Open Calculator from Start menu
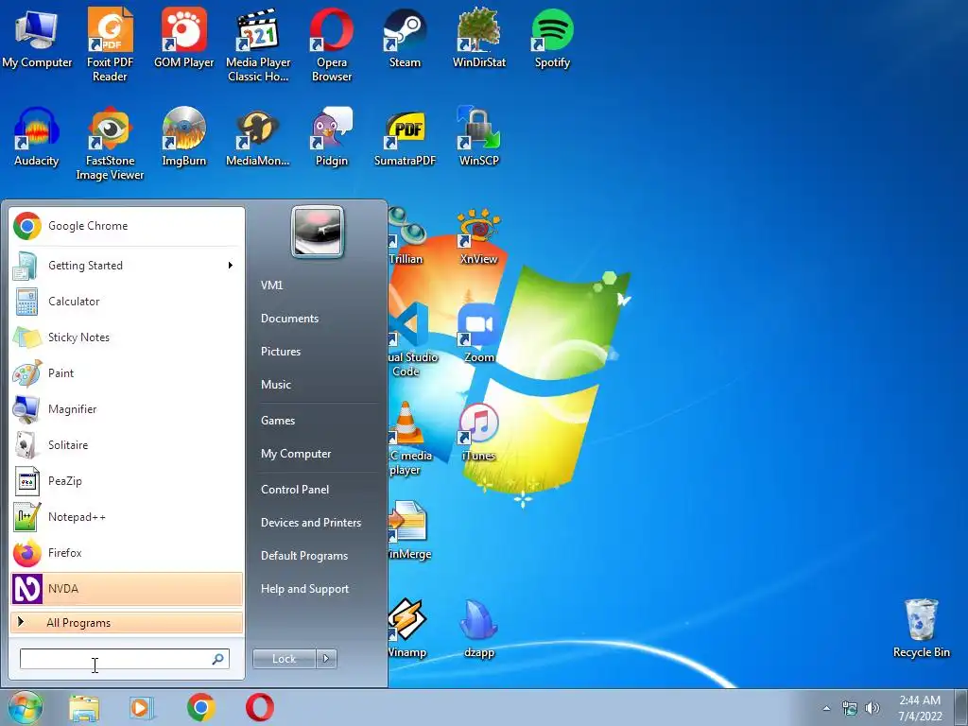Viewport: 968px width, 726px height. pos(127,302)
